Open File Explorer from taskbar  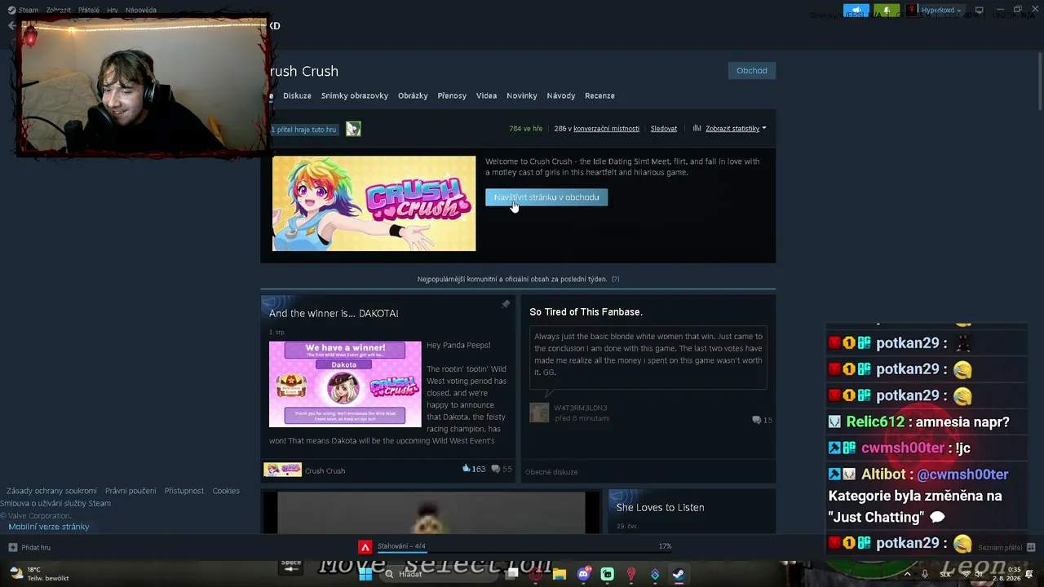tap(560, 574)
